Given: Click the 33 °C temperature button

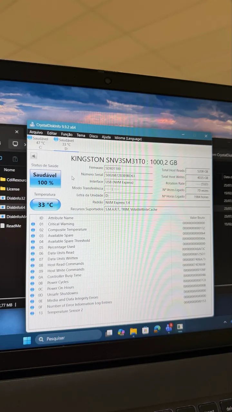Looking at the screenshot, I should pos(45,204).
